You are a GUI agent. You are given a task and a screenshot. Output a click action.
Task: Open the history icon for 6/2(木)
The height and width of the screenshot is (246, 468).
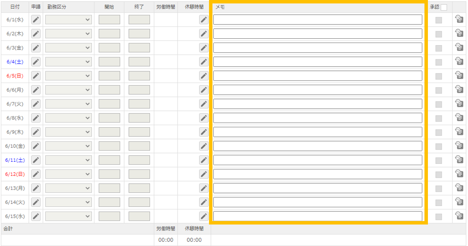pyautogui.click(x=459, y=34)
